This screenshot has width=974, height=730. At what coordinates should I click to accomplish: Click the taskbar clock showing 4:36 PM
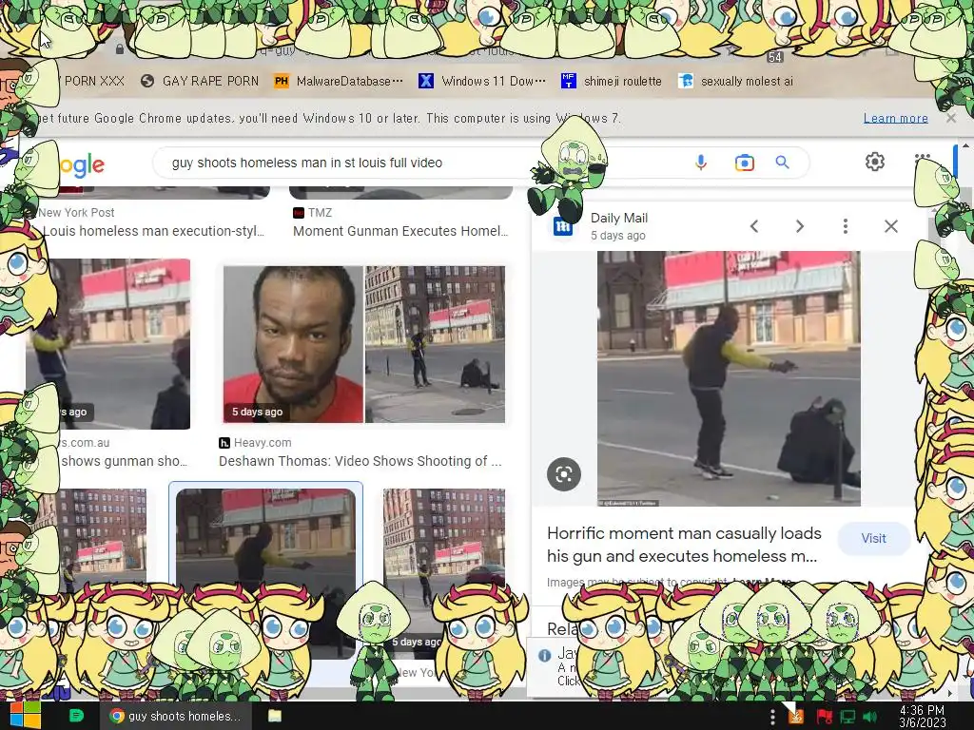tap(923, 717)
